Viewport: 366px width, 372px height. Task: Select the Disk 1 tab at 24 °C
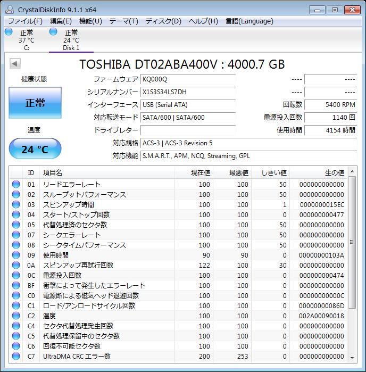[71, 39]
